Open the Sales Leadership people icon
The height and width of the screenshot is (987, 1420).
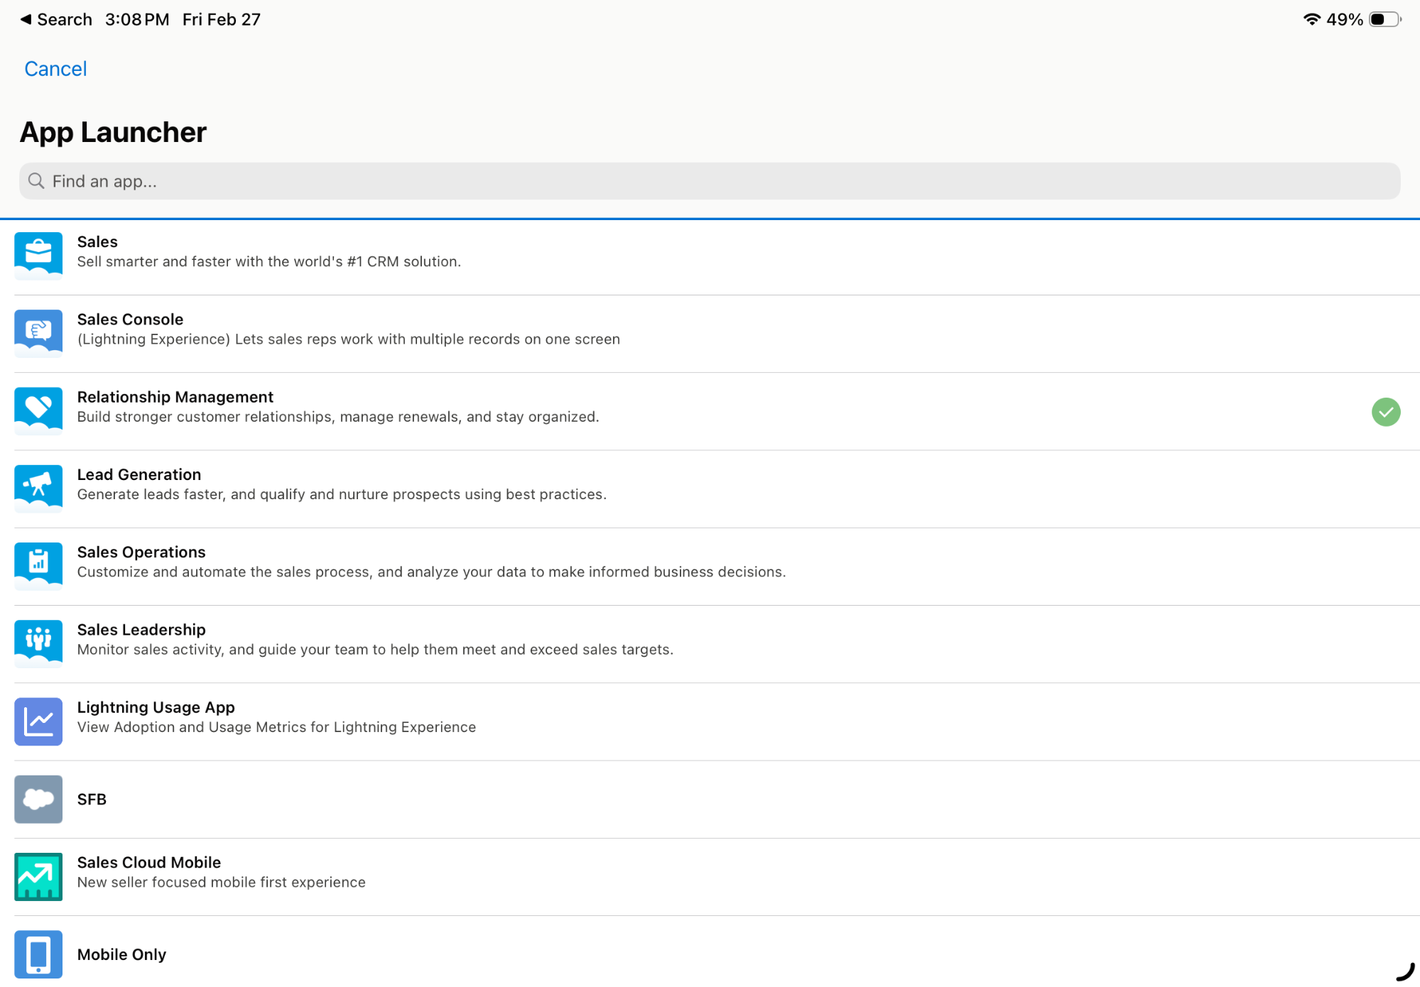(x=38, y=643)
